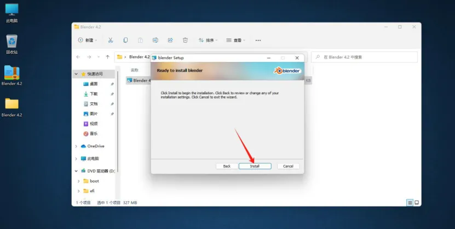Expand the OneDrive tree node
Viewport: 455px width, 229px height.
(76, 146)
